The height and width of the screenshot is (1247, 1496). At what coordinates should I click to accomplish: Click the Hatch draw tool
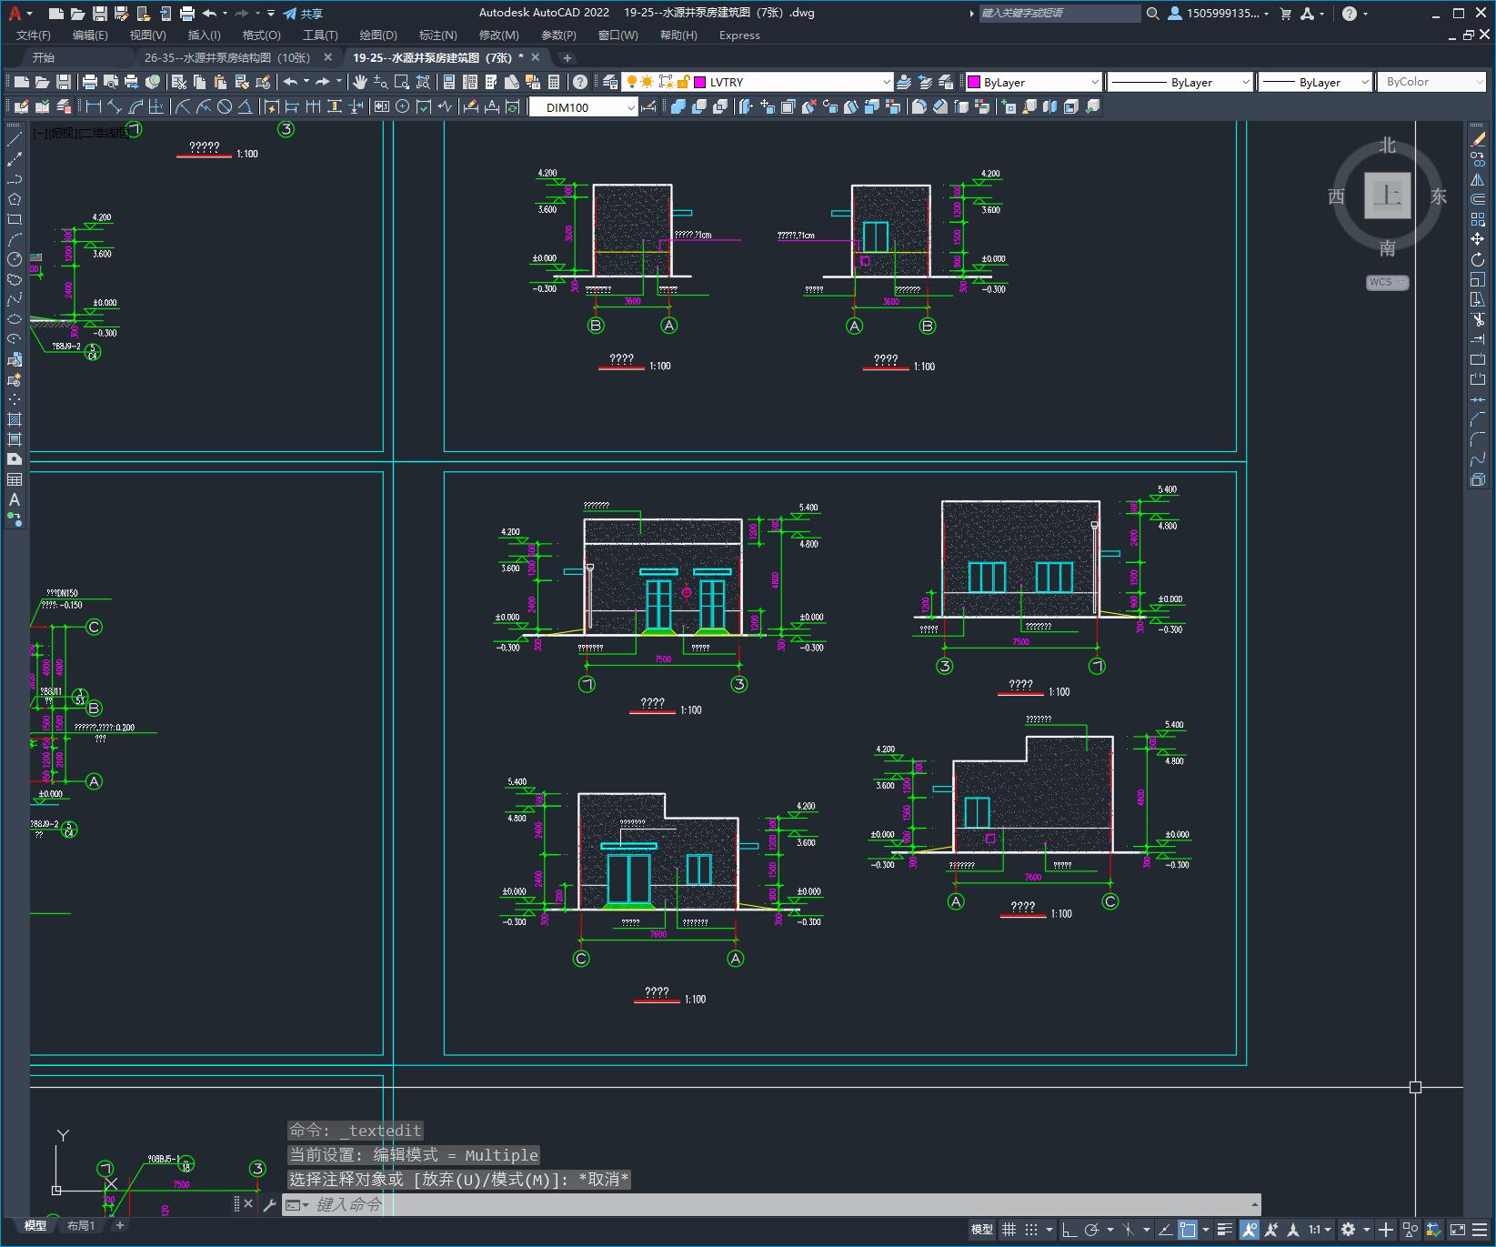[15, 419]
